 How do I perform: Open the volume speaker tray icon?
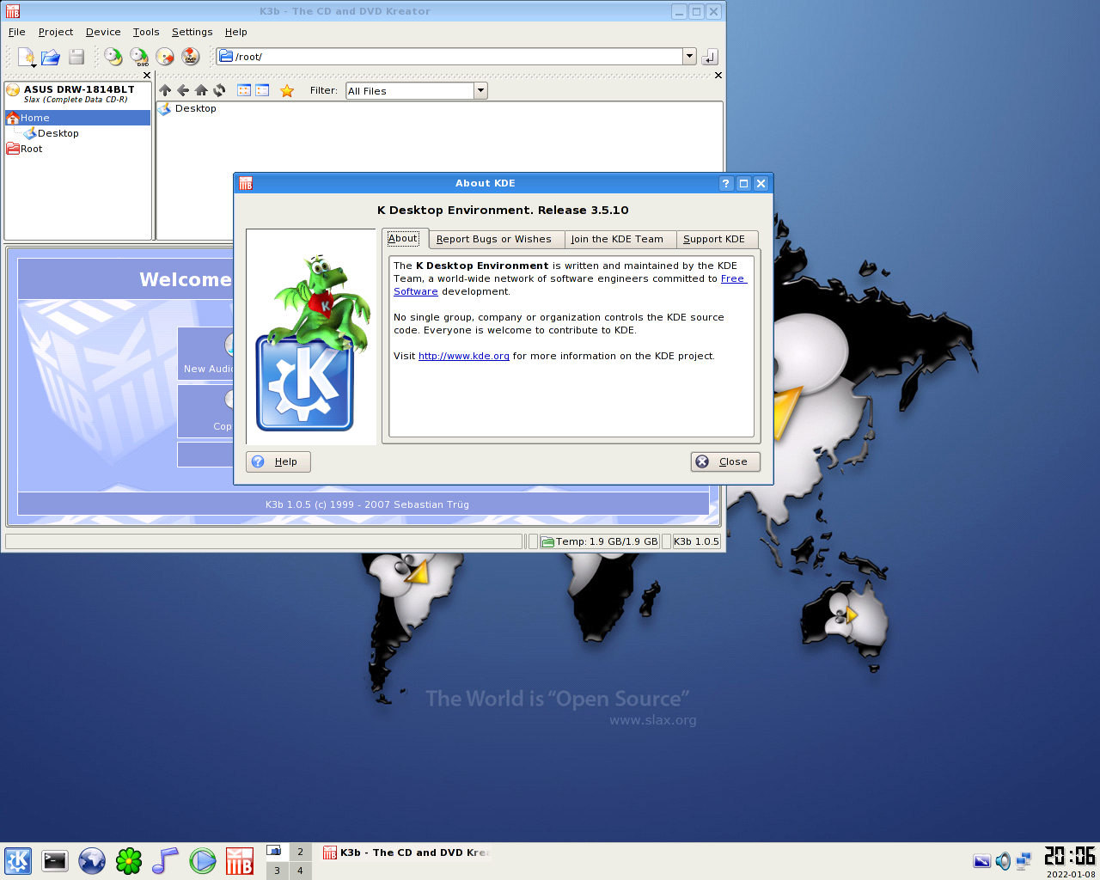tap(1003, 861)
